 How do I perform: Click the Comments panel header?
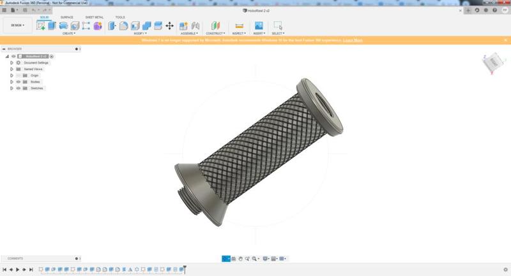[x=41, y=258]
